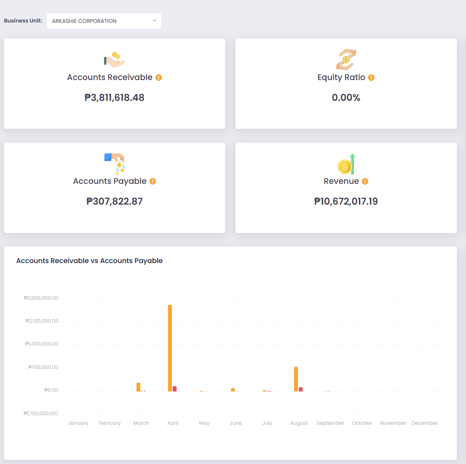
Task: Click the ₱700,000.00 y-axis label
Action: coord(43,367)
